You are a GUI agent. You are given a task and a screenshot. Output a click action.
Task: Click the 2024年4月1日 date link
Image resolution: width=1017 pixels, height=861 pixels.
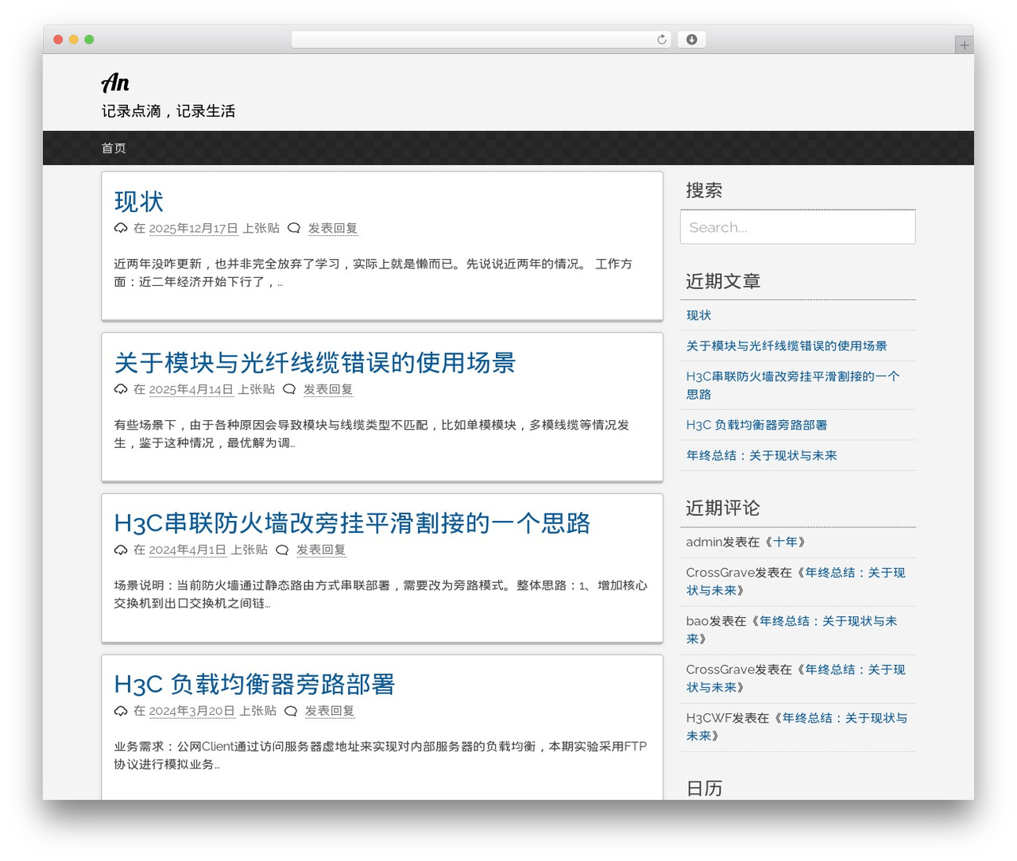coord(188,550)
